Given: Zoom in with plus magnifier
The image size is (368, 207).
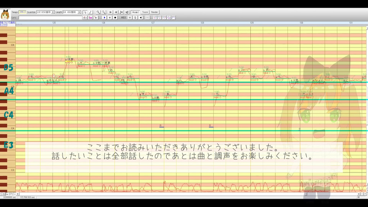Looking at the screenshot, I should pyautogui.click(x=98, y=12).
